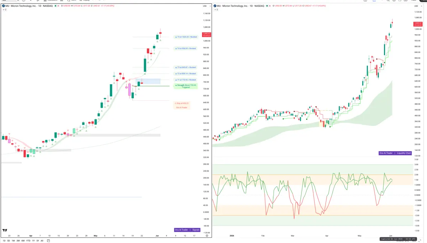Screen dimensions: 427x243
Task: Click 'Ocs Ai Trader' text under the stop label
Action: (x=182, y=107)
